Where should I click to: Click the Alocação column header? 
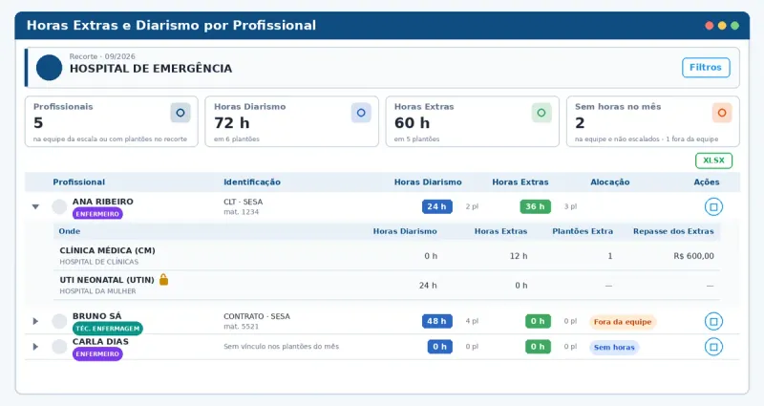[610, 182]
